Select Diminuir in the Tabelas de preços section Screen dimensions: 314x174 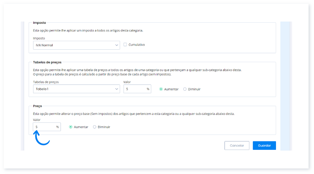coord(185,89)
